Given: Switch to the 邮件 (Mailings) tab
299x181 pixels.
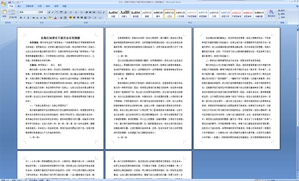Looking at the screenshot, I should [48, 6].
